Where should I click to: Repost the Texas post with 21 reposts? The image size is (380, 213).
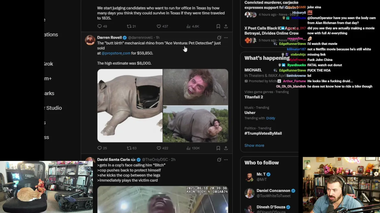[129, 26]
